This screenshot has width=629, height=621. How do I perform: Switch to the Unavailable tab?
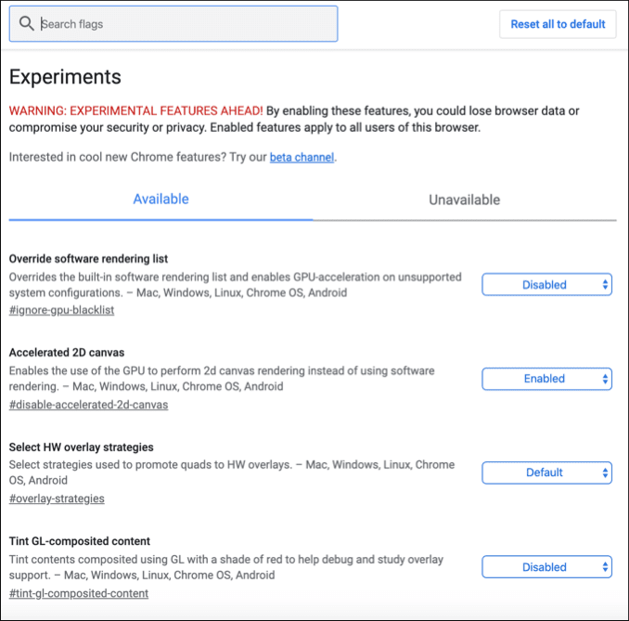[x=464, y=200]
